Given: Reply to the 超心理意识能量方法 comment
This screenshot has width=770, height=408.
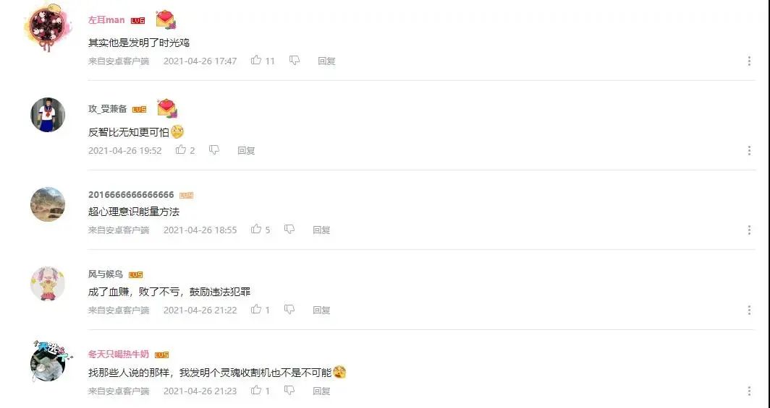Looking at the screenshot, I should coord(321,230).
